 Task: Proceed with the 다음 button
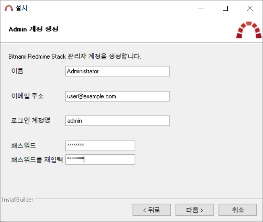[195, 210]
